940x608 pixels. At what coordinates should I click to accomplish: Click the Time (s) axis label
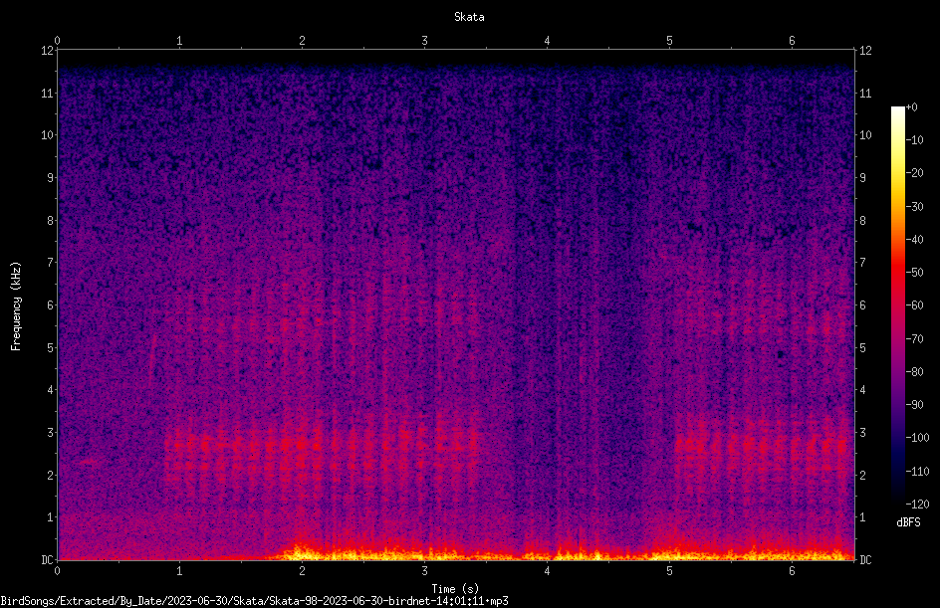[x=455, y=589]
